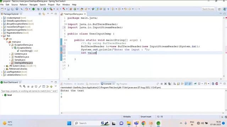Viewport: 227px width, 127px height.
Task: Expand the crudpostgresql project
Action: (2, 18)
